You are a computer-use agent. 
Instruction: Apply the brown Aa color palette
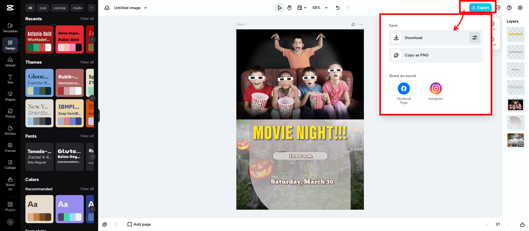(x=39, y=209)
